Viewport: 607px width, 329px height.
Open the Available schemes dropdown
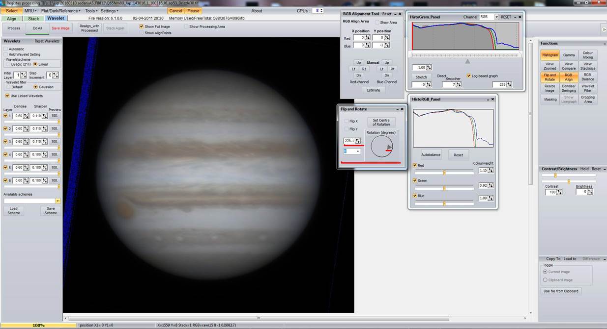[58, 201]
